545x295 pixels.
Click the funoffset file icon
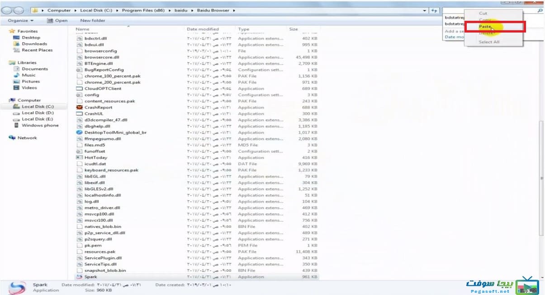(x=79, y=151)
